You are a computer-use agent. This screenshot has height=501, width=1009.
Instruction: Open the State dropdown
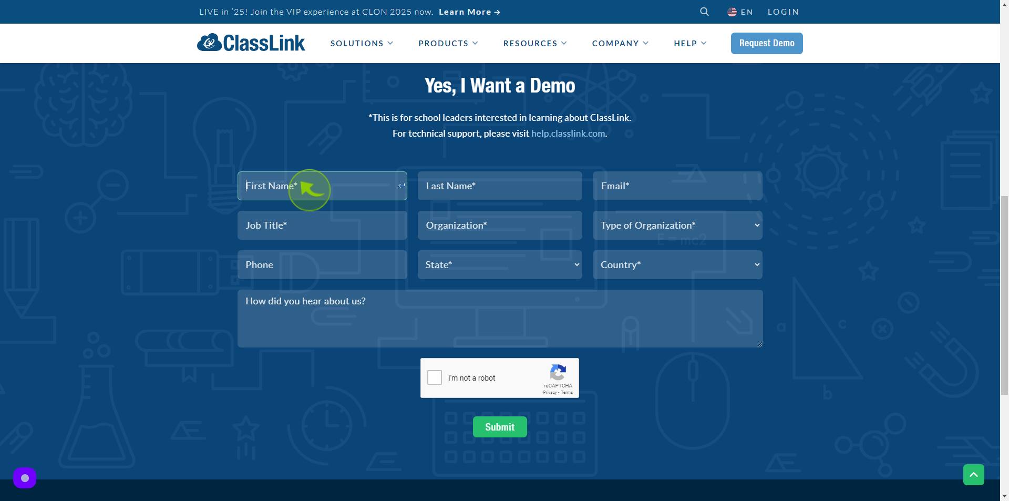point(500,264)
